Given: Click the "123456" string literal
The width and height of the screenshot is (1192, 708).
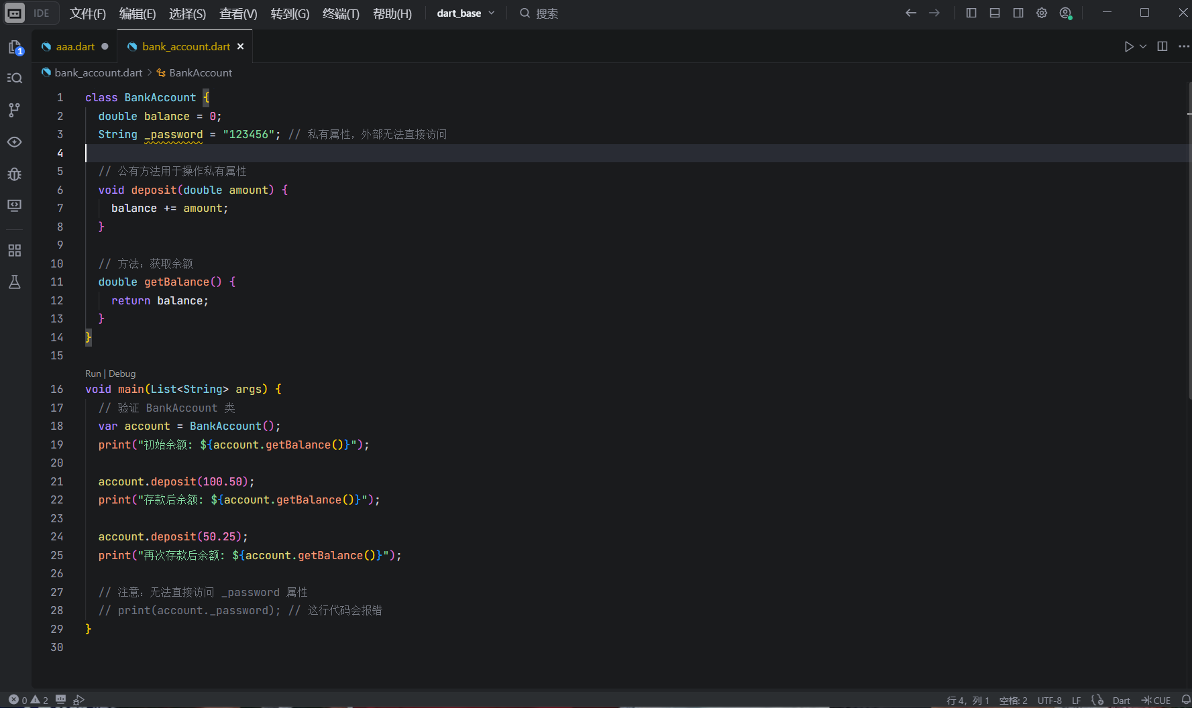Looking at the screenshot, I should pos(248,135).
